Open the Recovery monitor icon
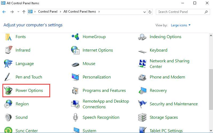The image size is (213, 133). point(142,91)
